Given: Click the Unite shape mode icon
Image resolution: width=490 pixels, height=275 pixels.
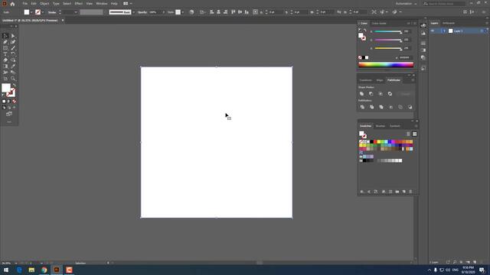Looking at the screenshot, I should click(362, 93).
